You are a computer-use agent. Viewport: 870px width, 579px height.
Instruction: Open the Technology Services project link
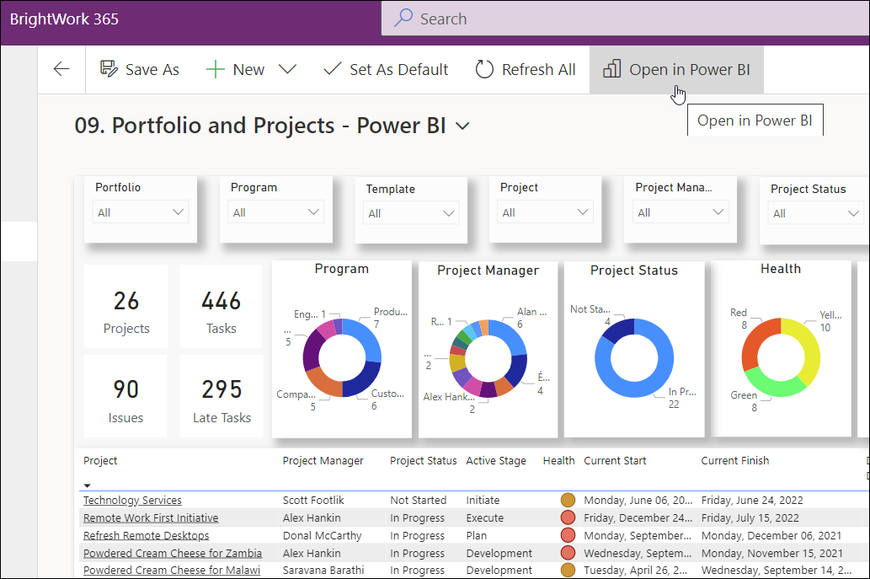[x=132, y=500]
